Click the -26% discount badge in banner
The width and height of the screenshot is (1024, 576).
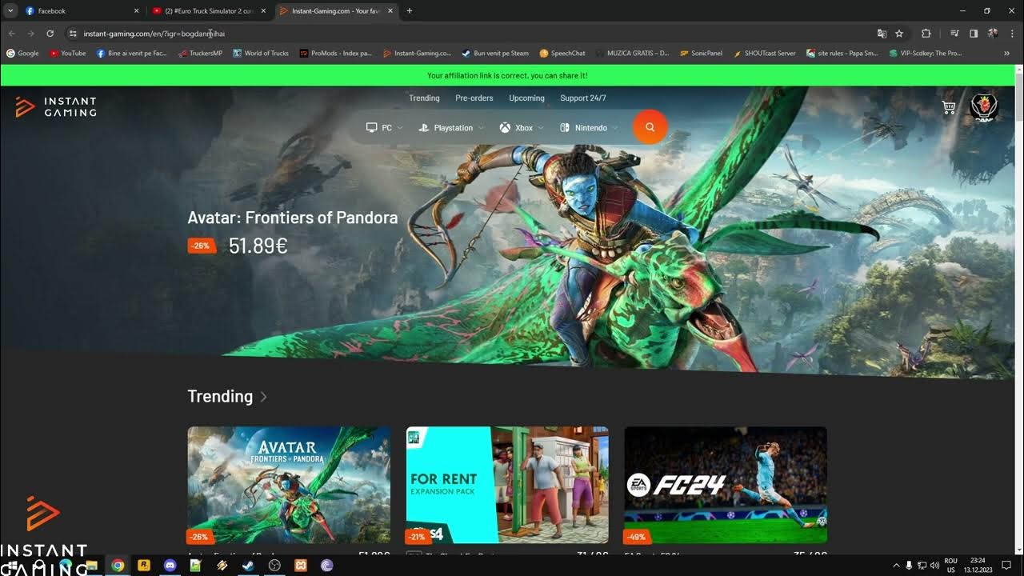(202, 246)
